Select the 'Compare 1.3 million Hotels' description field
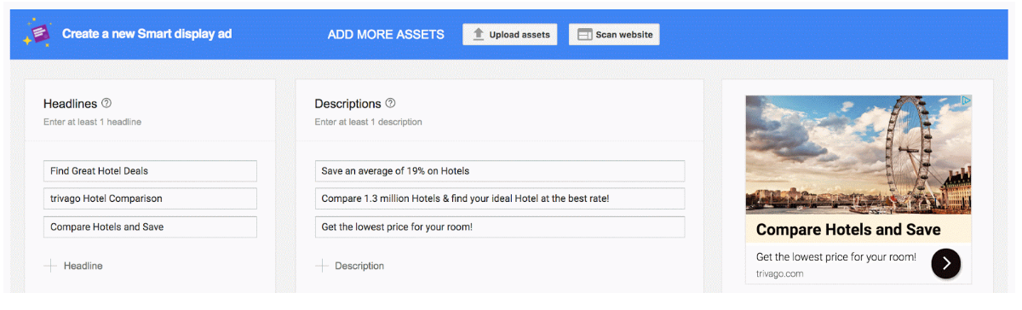Screen dimensions: 1022x310 [500, 198]
